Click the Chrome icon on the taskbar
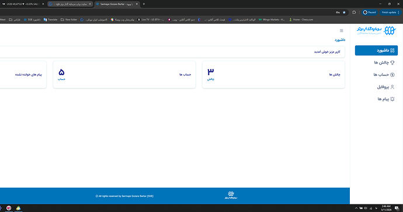The image size is (403, 212). point(18,208)
